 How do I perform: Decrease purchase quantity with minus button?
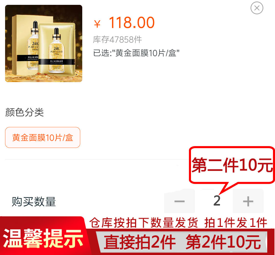click(x=180, y=201)
